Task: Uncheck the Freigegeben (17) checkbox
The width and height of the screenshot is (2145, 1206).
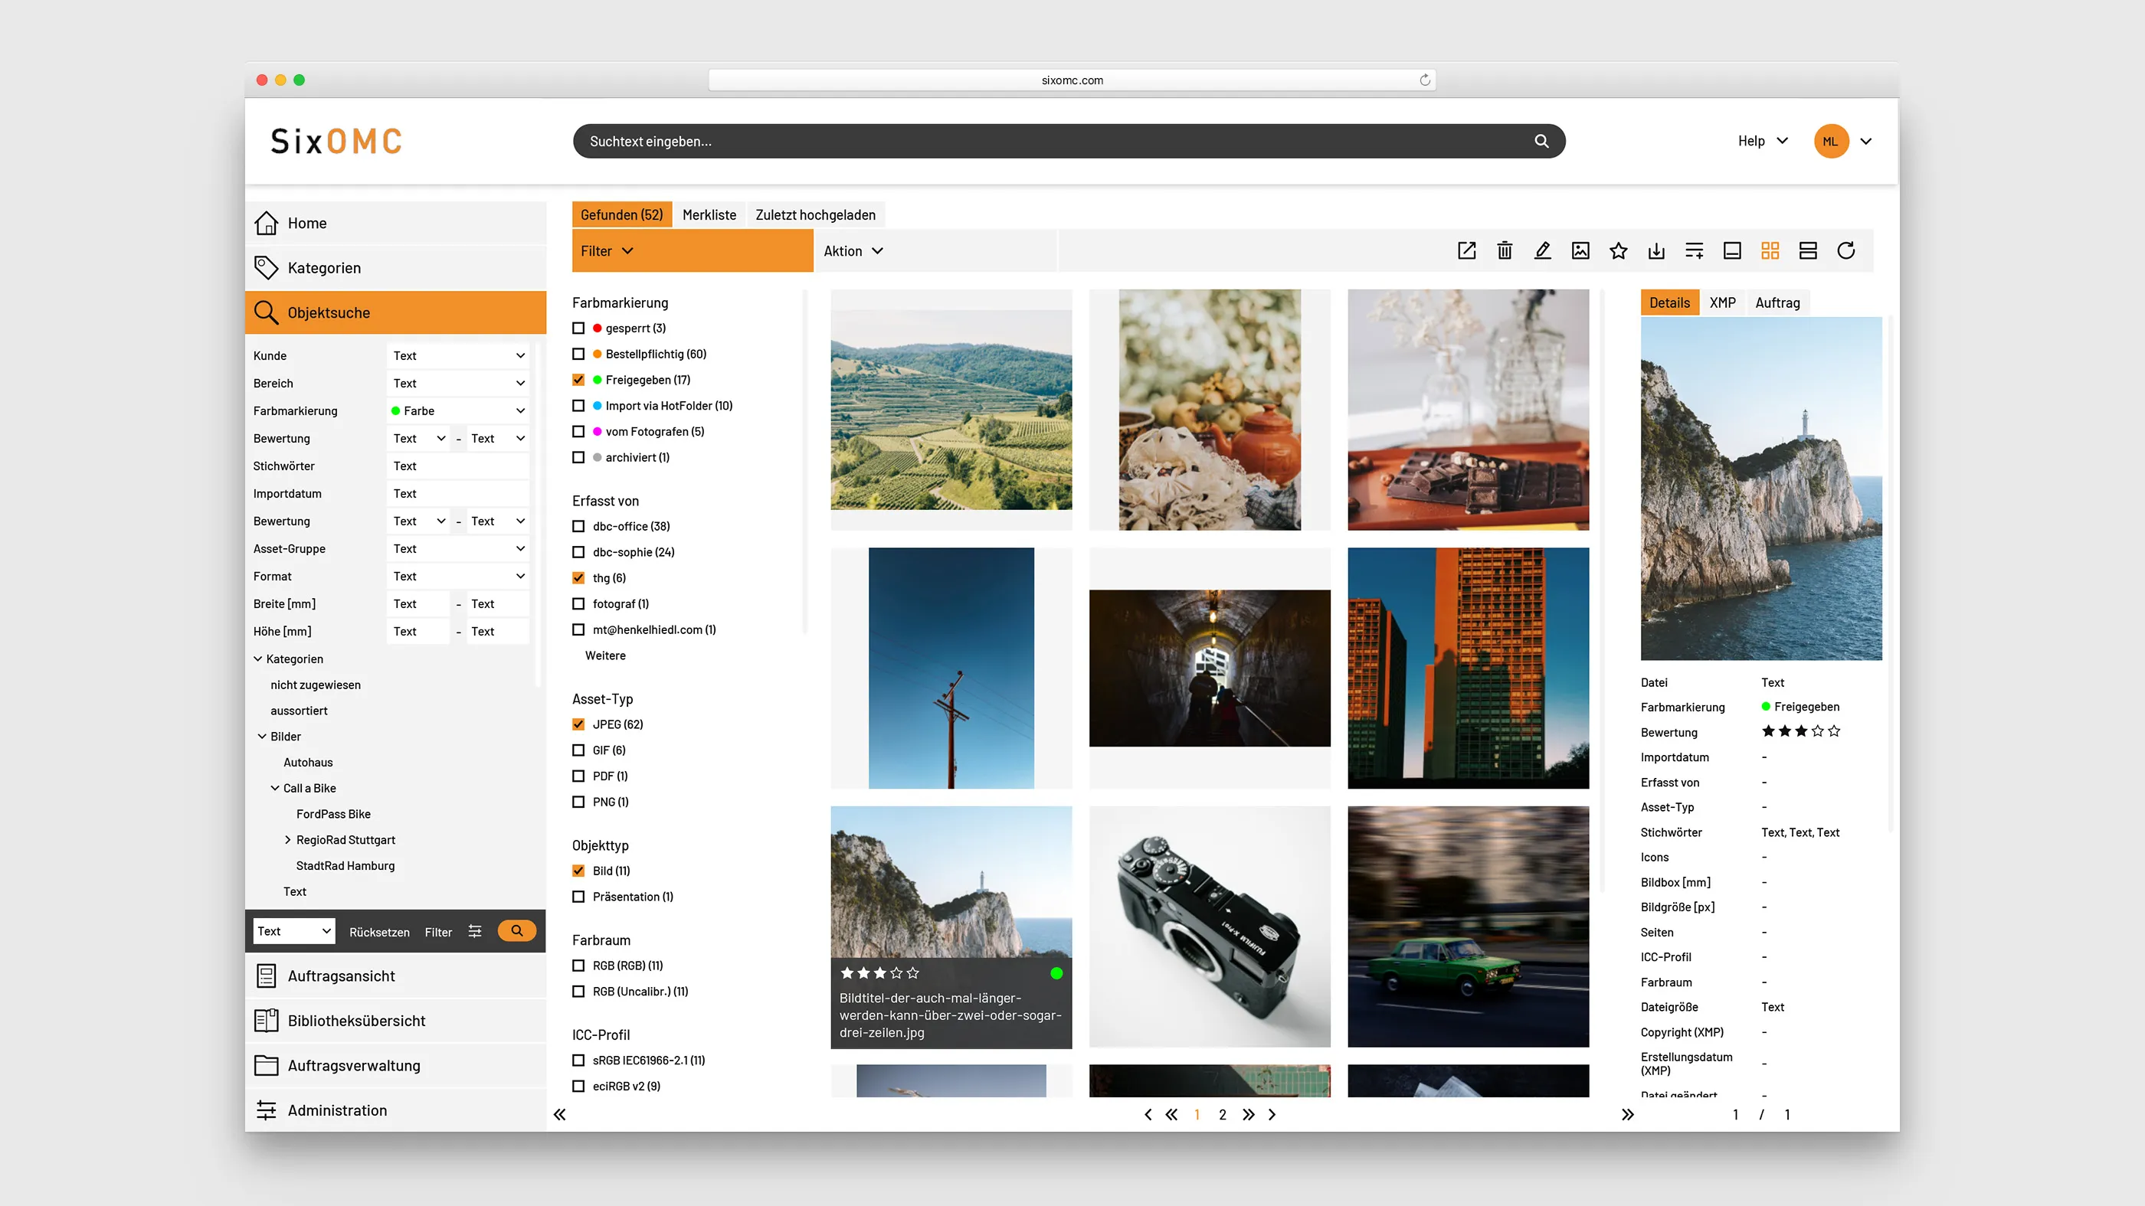Action: pyautogui.click(x=578, y=380)
